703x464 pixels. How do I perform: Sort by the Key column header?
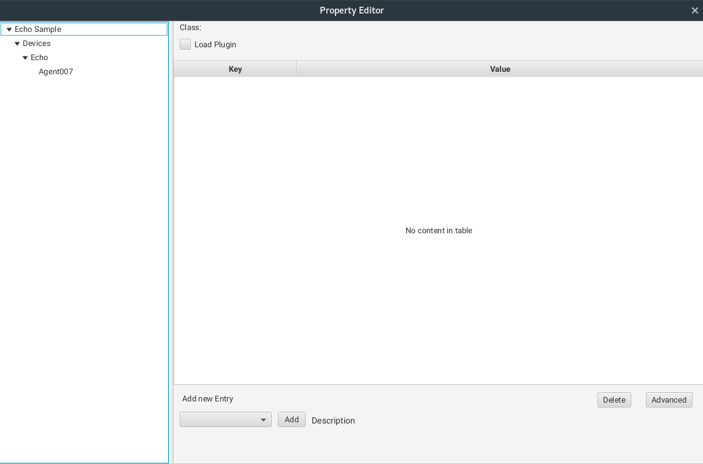(236, 69)
